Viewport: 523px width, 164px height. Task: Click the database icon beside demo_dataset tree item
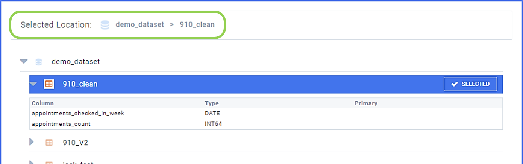click(x=38, y=62)
